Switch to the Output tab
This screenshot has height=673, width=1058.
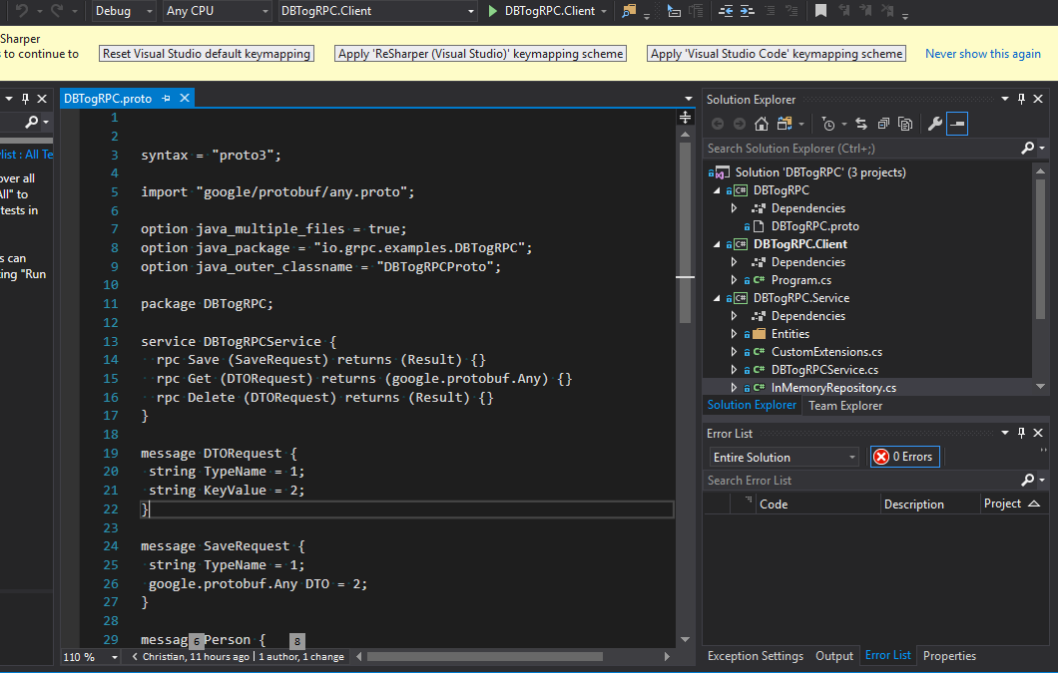[x=834, y=655]
